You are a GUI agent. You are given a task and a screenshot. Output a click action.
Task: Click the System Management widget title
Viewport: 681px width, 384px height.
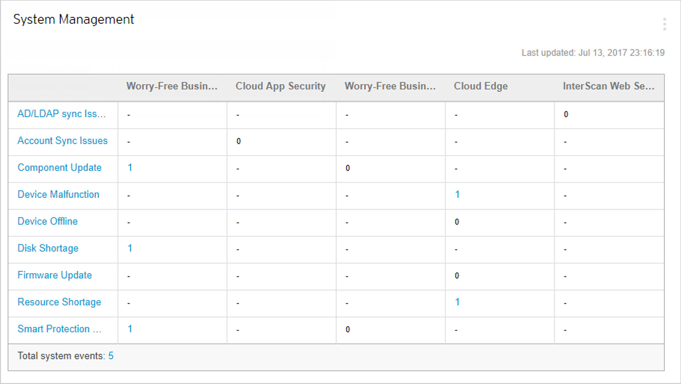74,19
